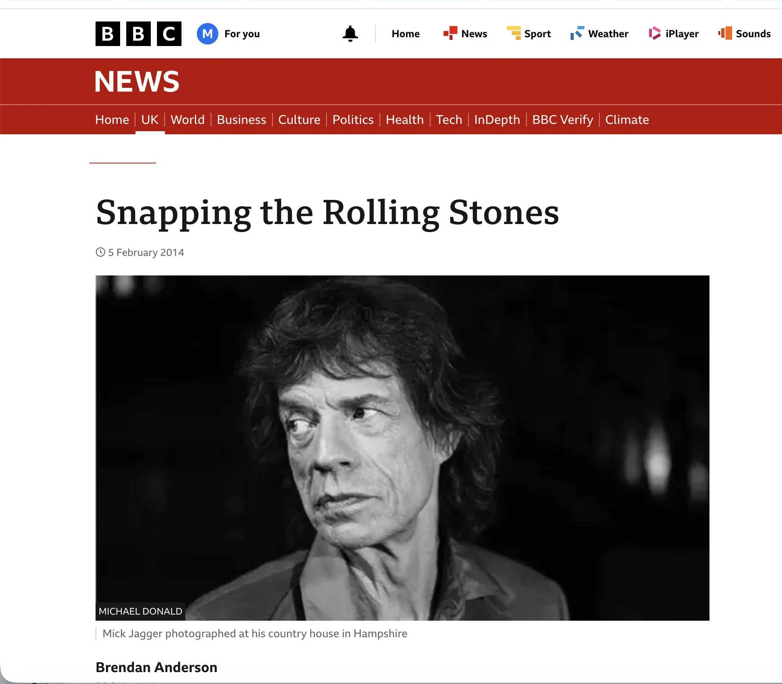The width and height of the screenshot is (782, 684).
Task: Open notifications bell icon
Action: click(x=350, y=34)
